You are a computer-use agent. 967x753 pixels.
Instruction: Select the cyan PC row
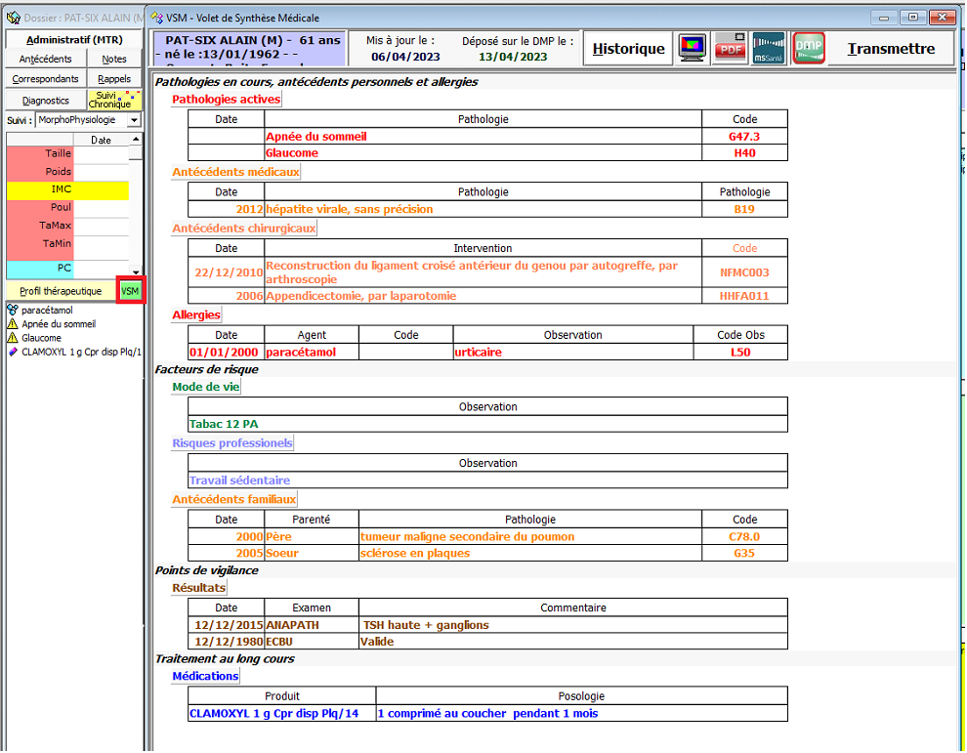[x=67, y=269]
